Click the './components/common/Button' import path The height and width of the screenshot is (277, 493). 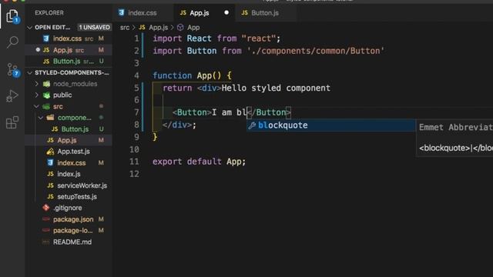[x=316, y=51]
